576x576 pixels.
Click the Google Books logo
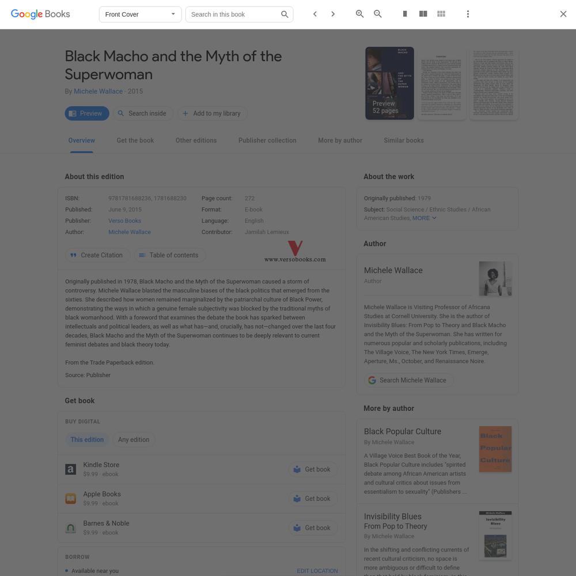tap(40, 14)
